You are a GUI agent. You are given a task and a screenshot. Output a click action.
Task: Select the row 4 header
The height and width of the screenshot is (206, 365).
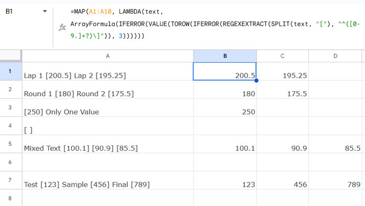point(10,126)
